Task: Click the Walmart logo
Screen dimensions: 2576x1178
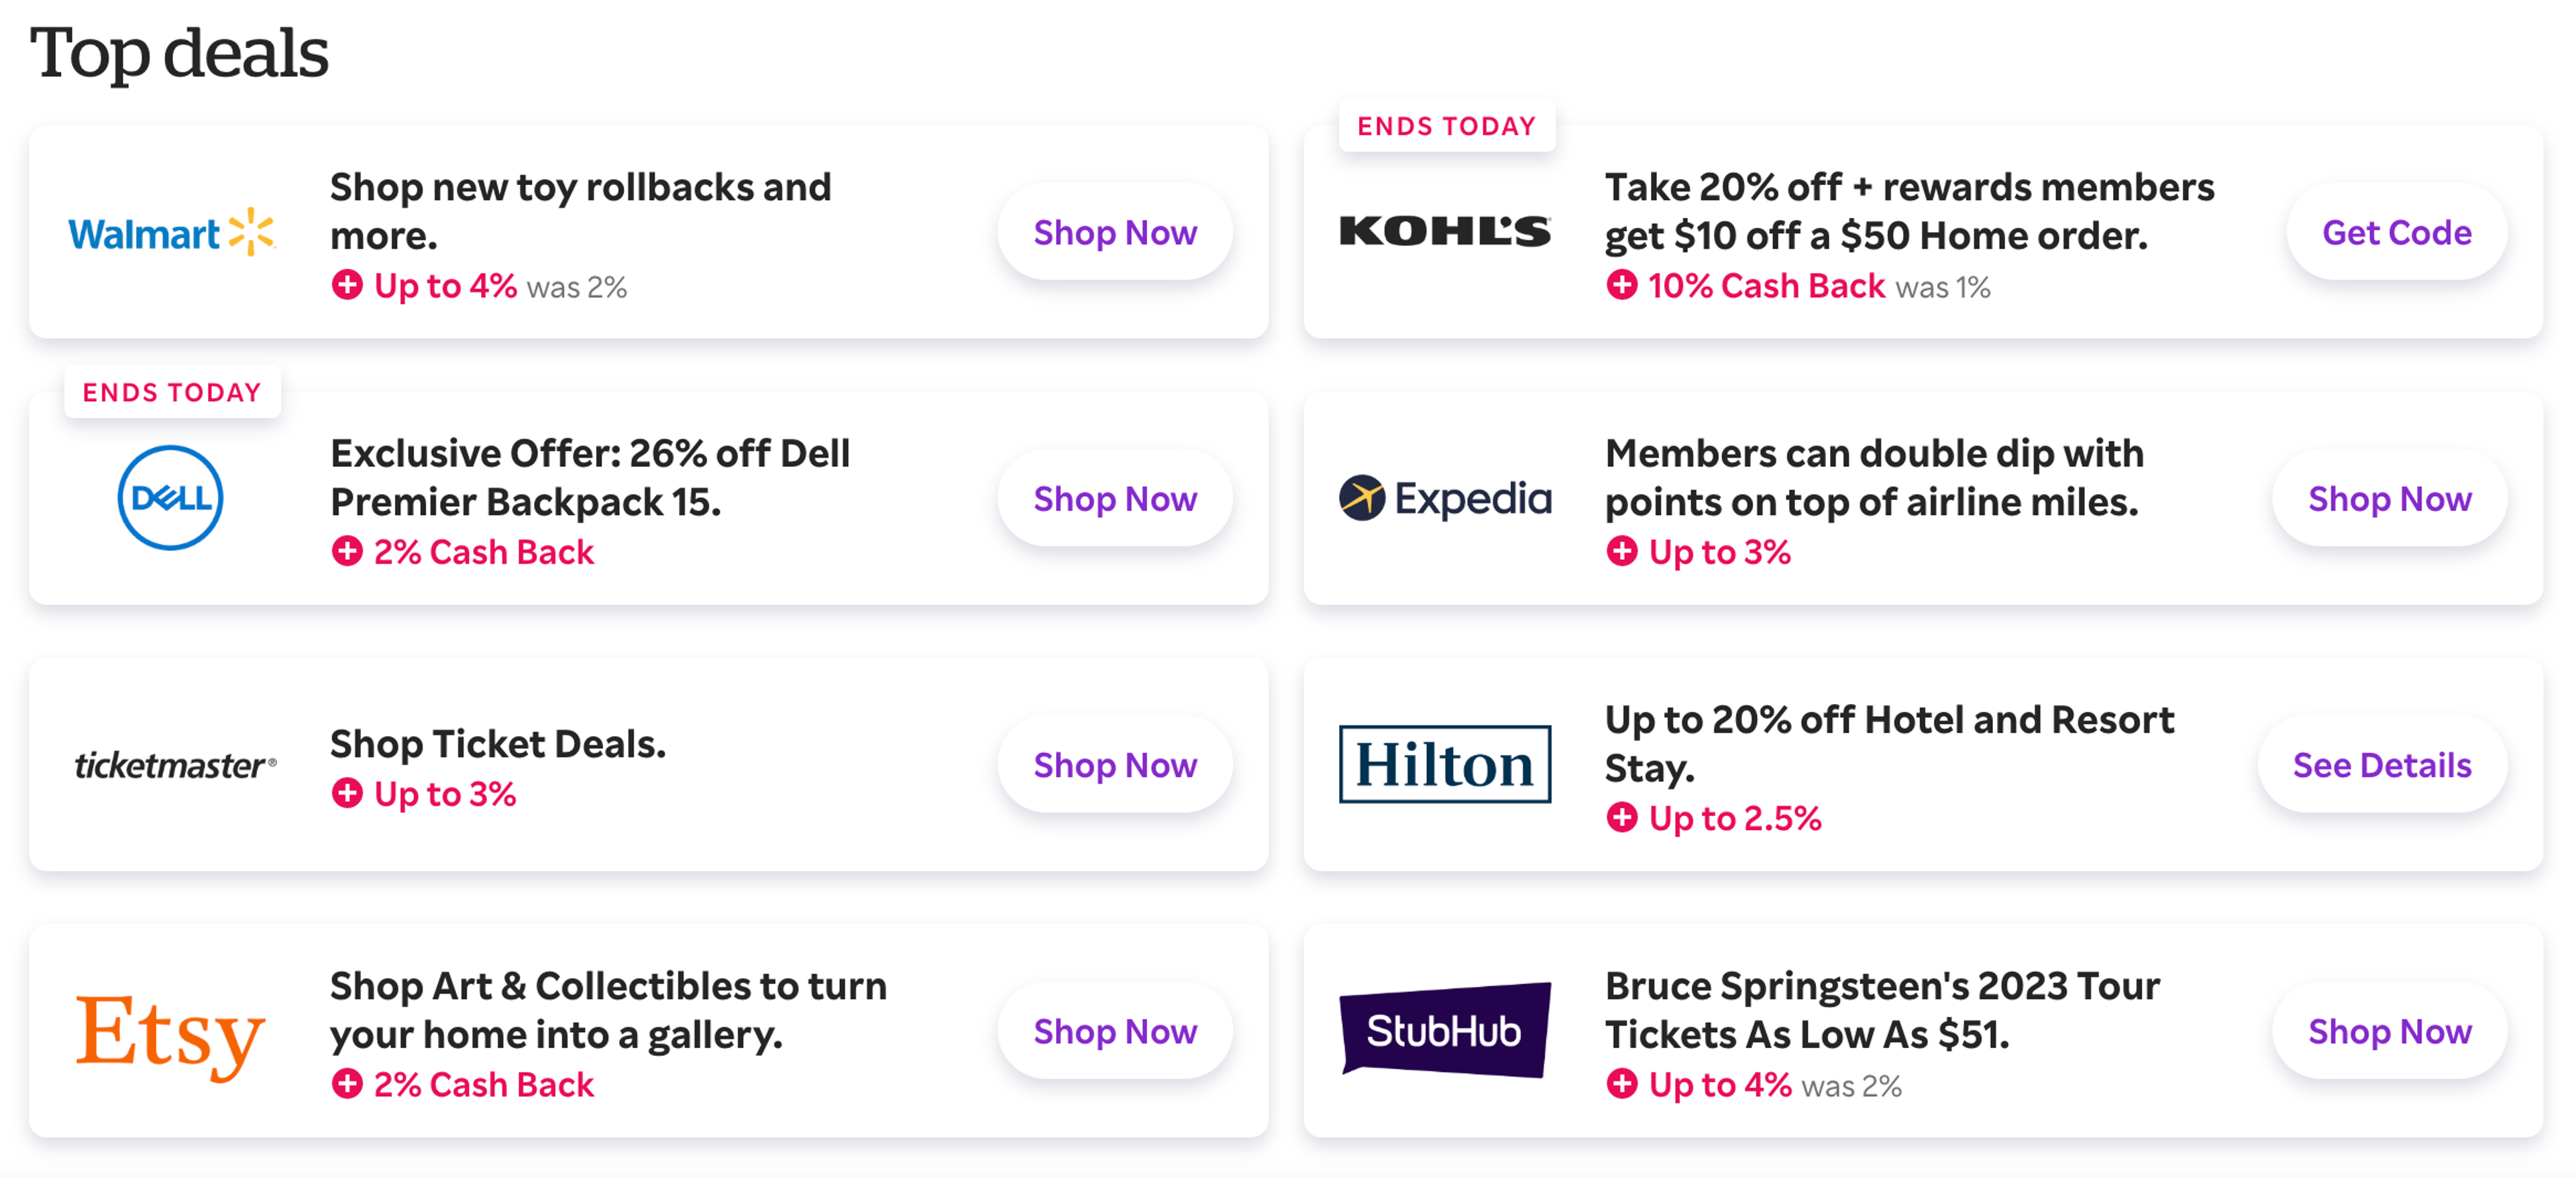Action: tap(171, 233)
